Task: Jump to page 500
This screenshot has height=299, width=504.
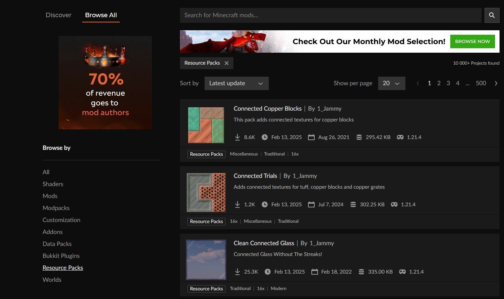Action: tap(481, 83)
